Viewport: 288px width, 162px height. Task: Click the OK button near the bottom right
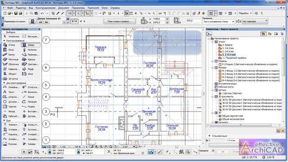click(223, 152)
